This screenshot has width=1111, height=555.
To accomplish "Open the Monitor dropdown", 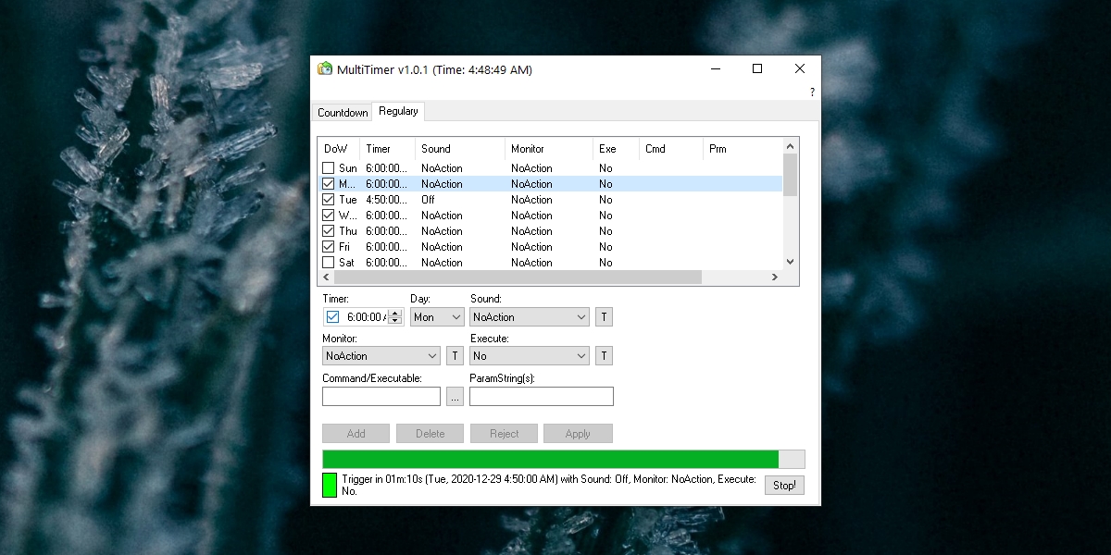I will [x=381, y=356].
